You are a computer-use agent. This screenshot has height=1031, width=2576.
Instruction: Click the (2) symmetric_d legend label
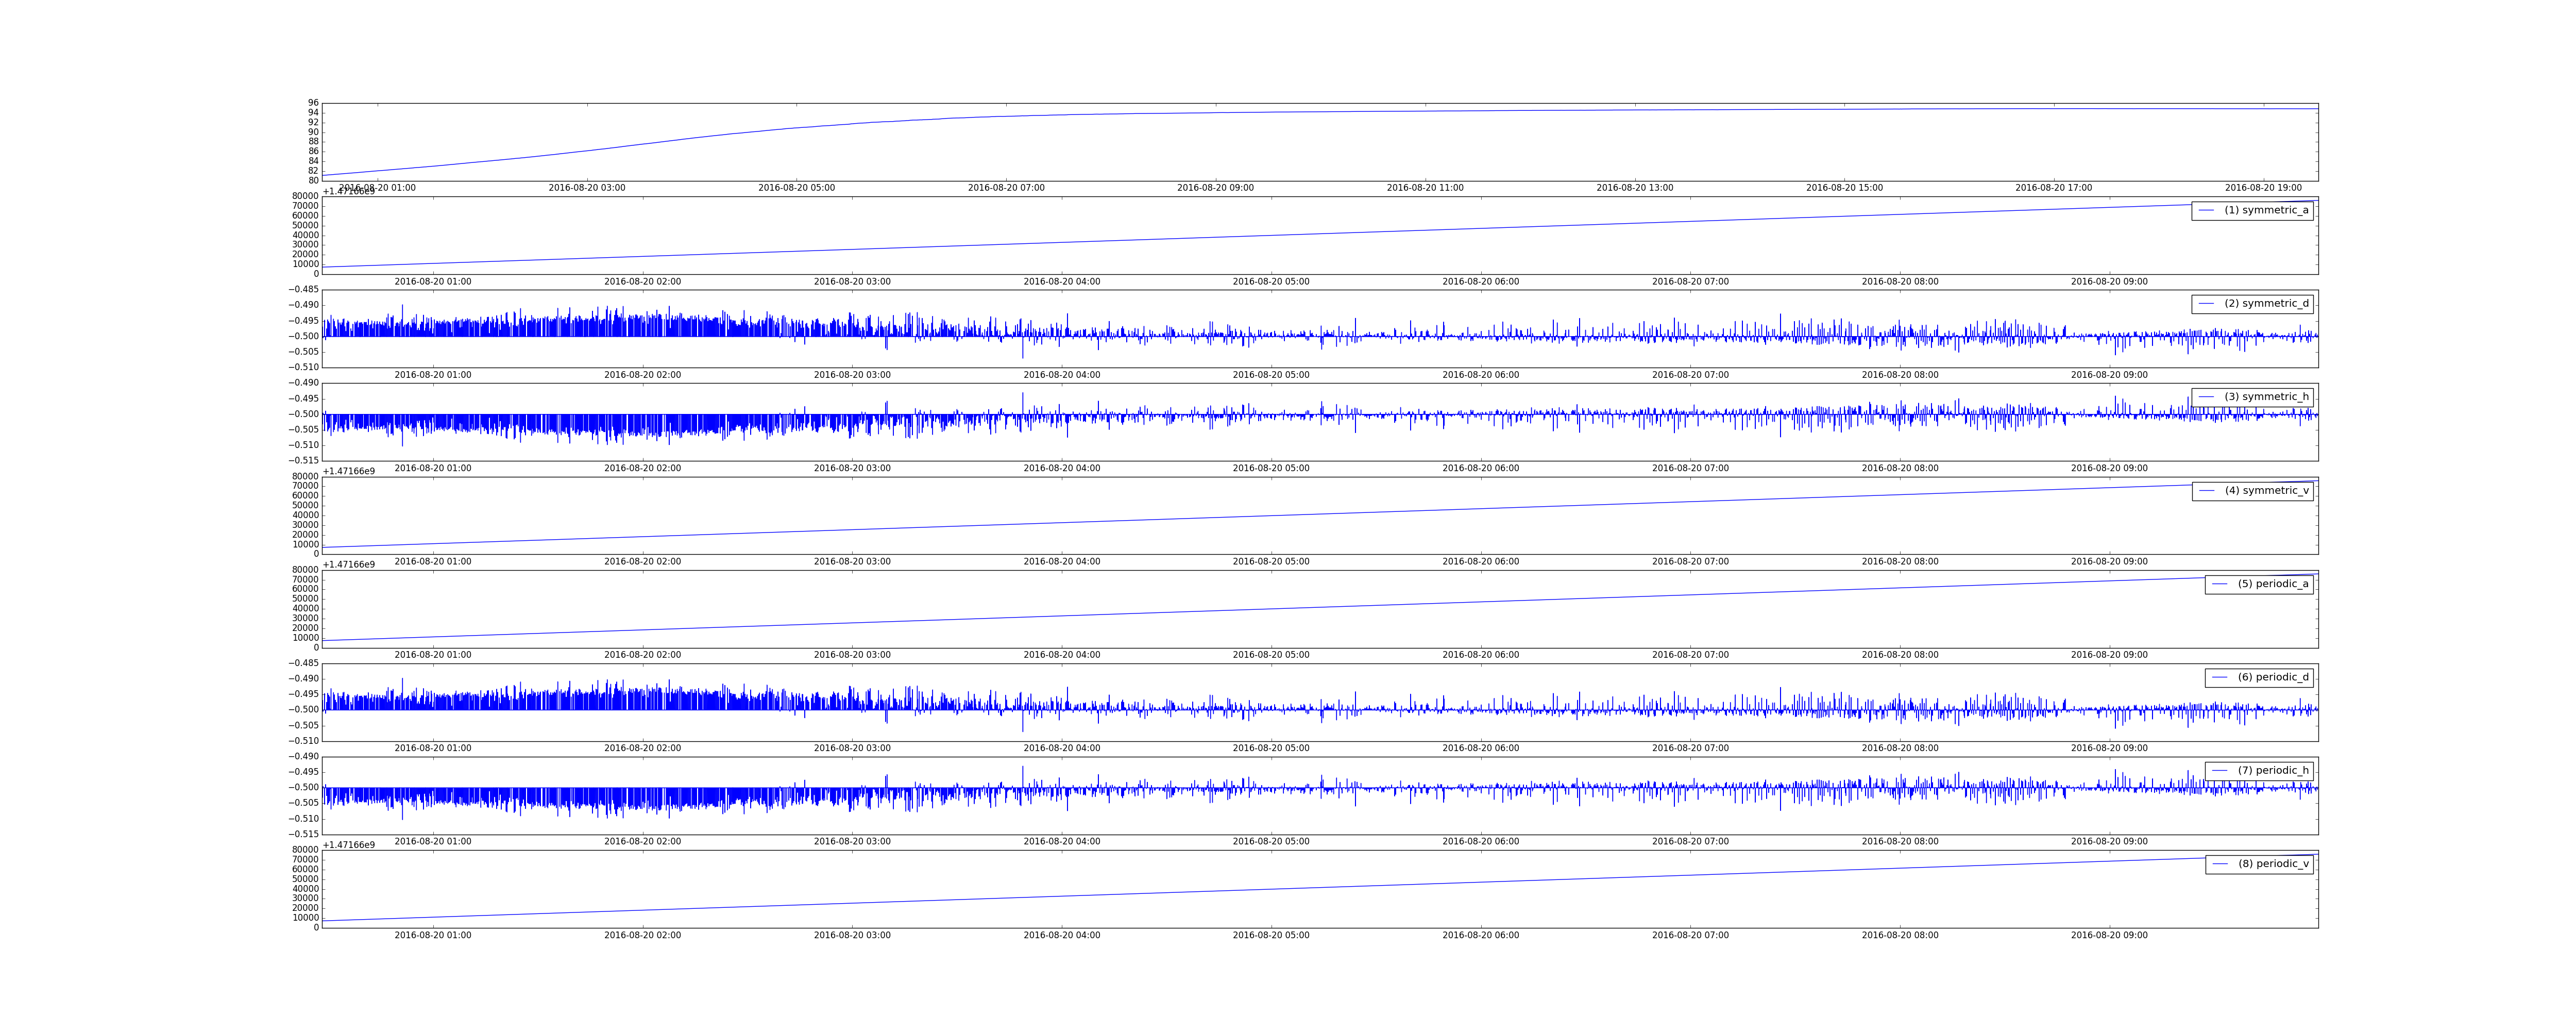pos(2266,303)
